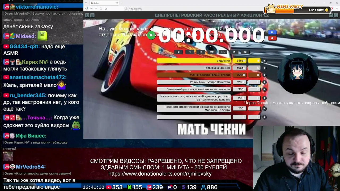The image size is (340, 191).
Task: Click the +½ timer adjust button
Action: coord(223,52)
